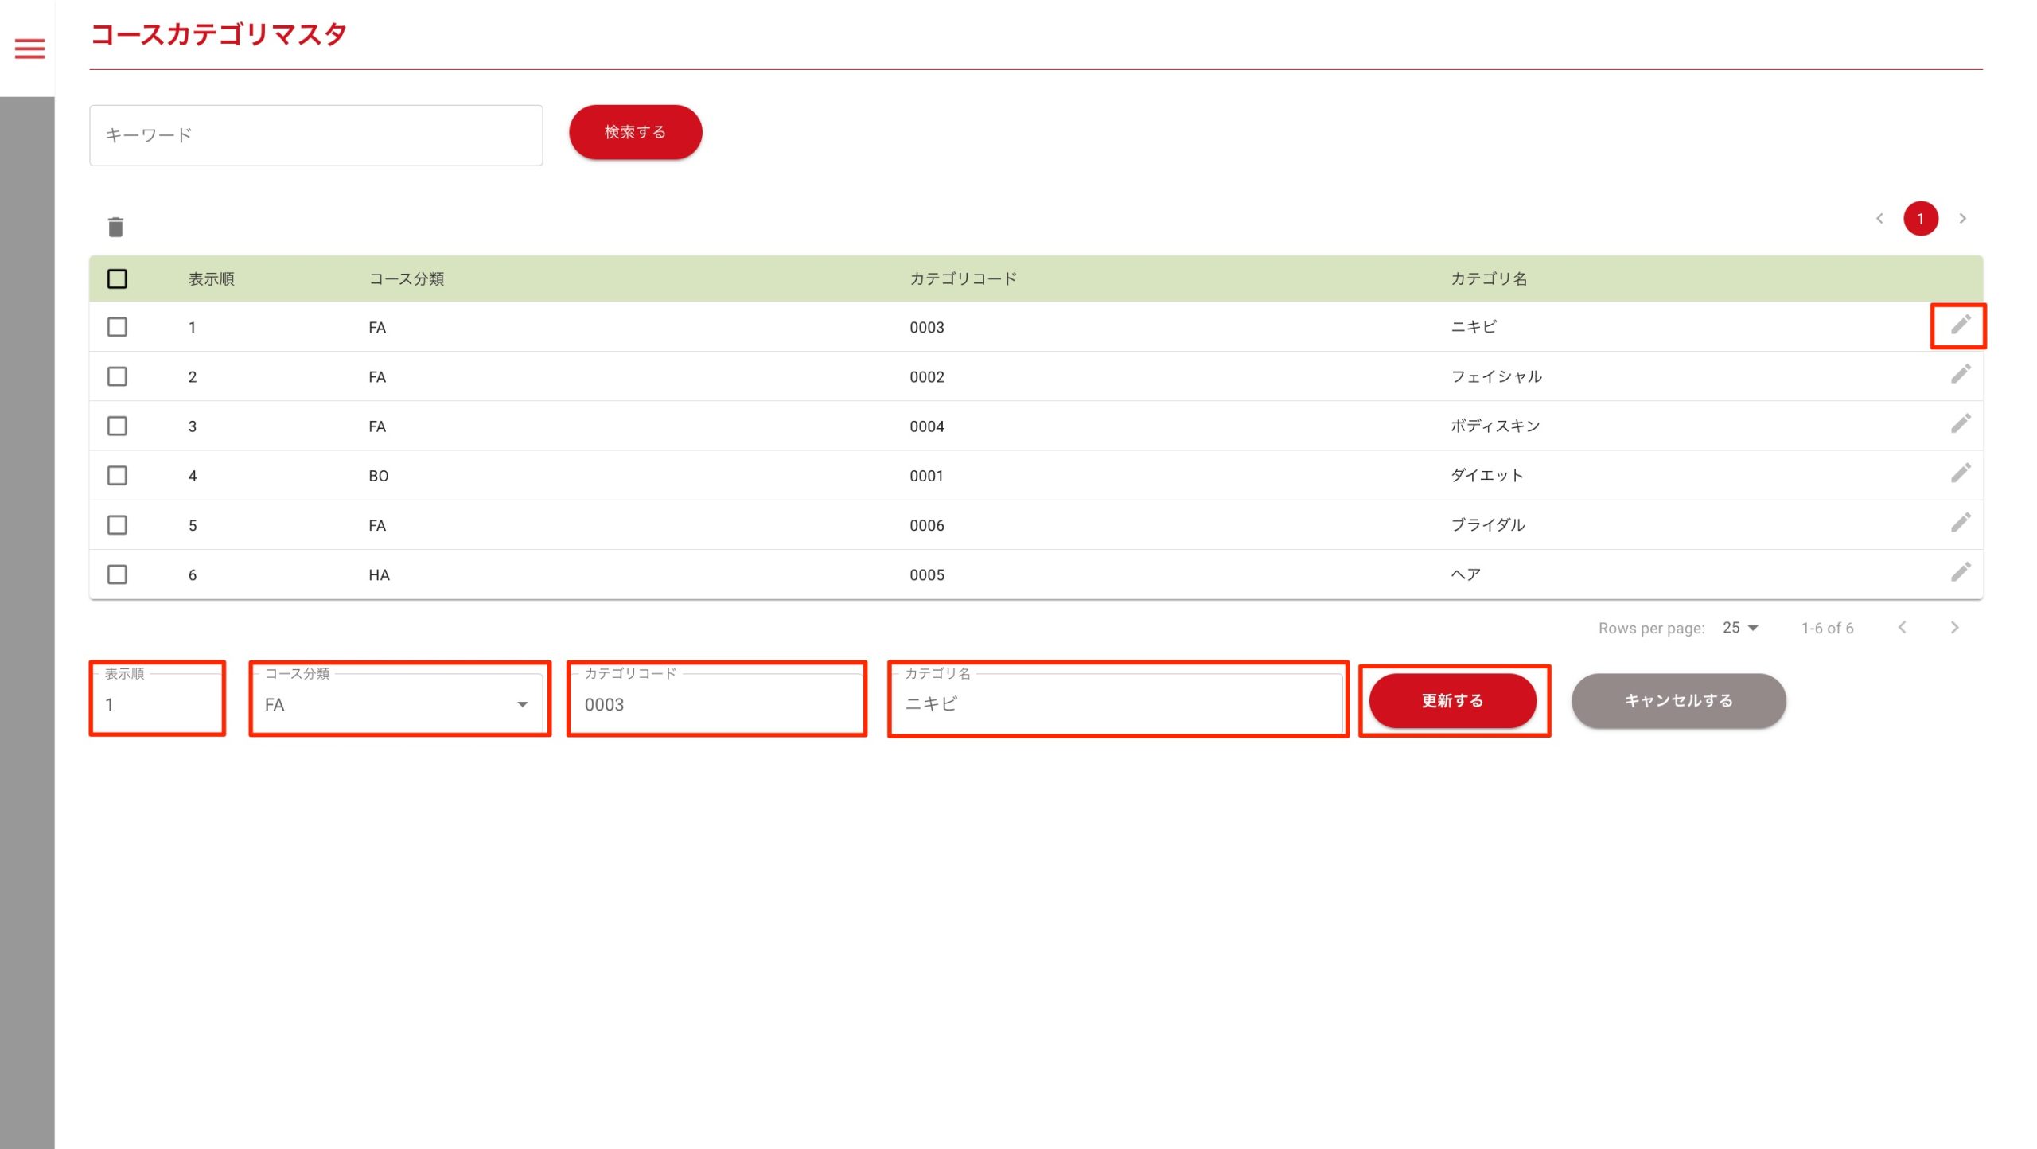This screenshot has width=2037, height=1149.
Task: Open Rows per page dropdown
Action: pyautogui.click(x=1740, y=628)
